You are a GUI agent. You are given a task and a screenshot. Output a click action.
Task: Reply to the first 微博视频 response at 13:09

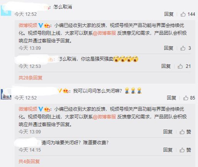169,48
